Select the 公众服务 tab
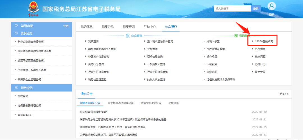The width and height of the screenshot is (303, 140). coord(171,27)
